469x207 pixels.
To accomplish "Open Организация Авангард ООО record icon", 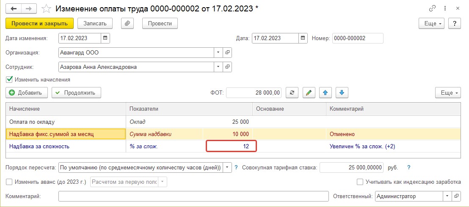I will pyautogui.click(x=227, y=52).
